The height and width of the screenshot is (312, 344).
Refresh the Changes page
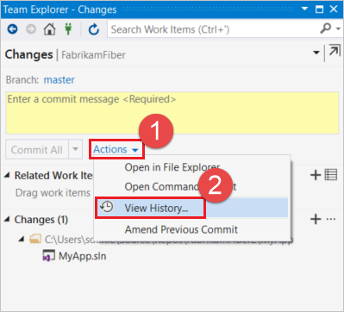[x=94, y=29]
